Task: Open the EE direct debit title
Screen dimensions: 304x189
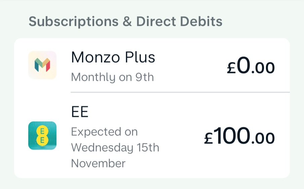Action: click(x=80, y=112)
